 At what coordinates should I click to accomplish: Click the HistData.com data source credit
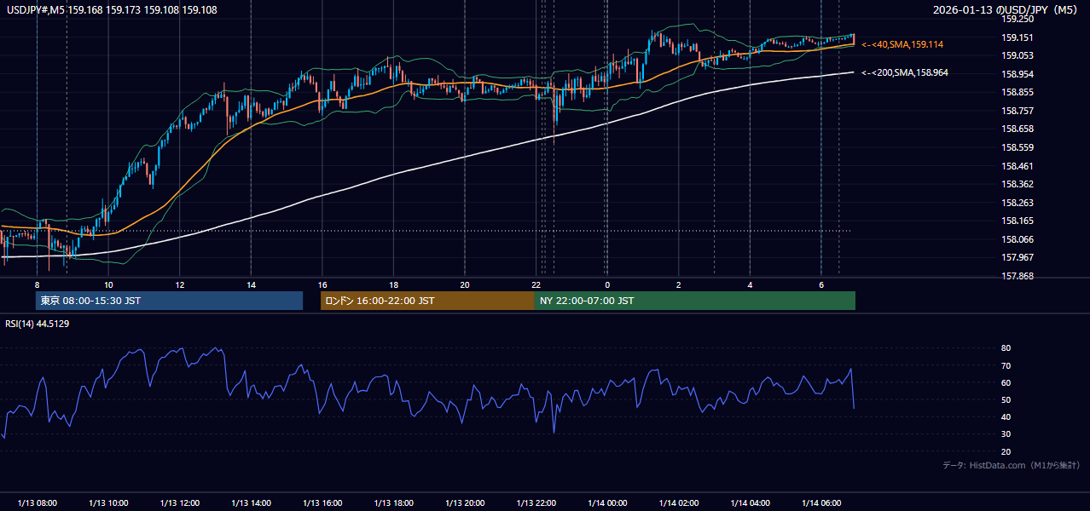[1012, 465]
